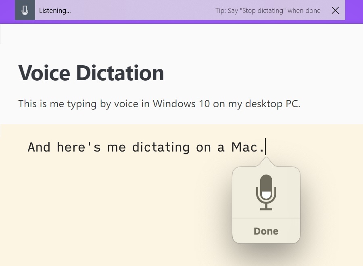
Task: Click the word "This" starting the first sentence
Action: point(27,104)
